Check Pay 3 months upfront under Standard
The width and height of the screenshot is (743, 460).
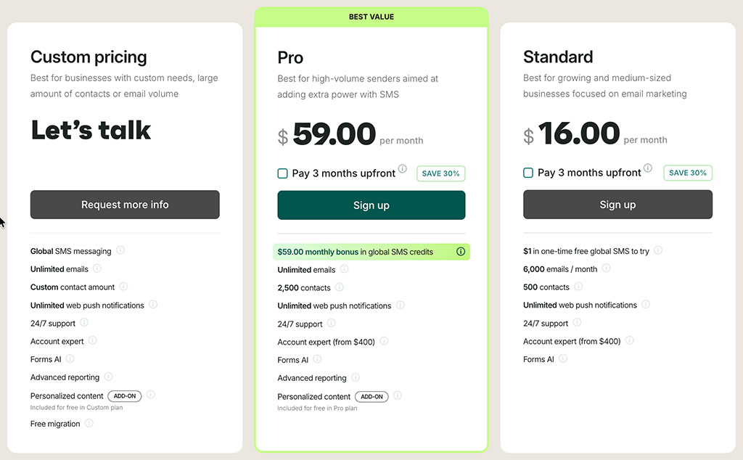(x=528, y=173)
